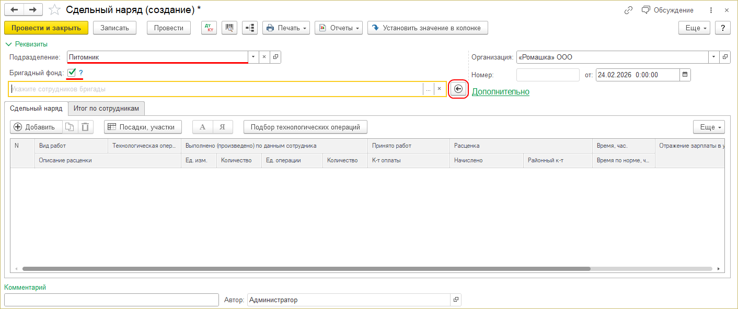This screenshot has height=309, width=738.
Task: Open the Дополнительно link
Action: click(500, 92)
